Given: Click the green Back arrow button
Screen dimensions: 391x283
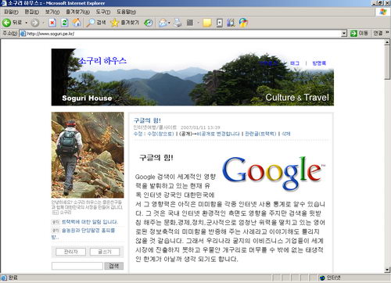Looking at the screenshot, I should pyautogui.click(x=6, y=23).
